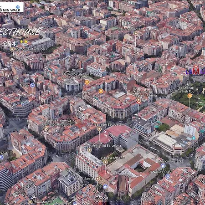The image size is (205, 205).
Task: Select the 'Tradys' label
Action: tap(25, 86)
